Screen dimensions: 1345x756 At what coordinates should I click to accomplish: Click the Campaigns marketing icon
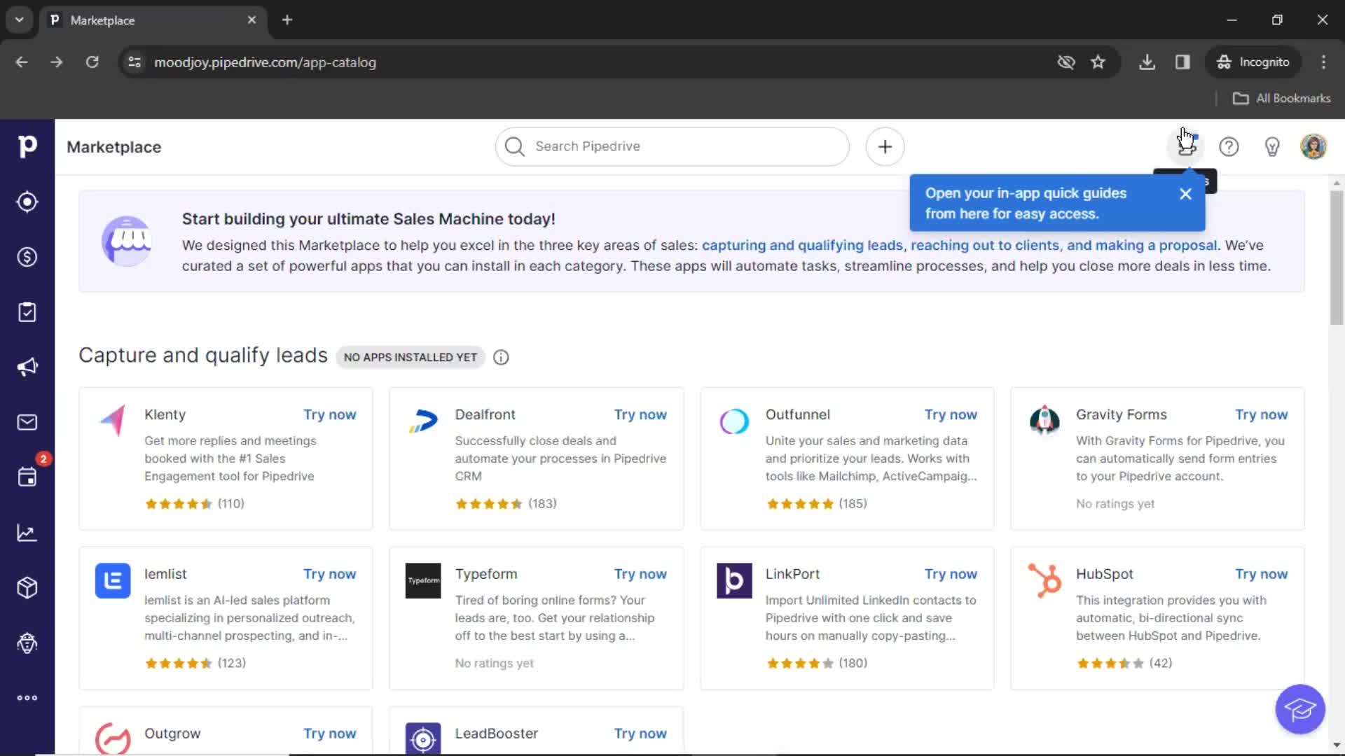(x=27, y=367)
